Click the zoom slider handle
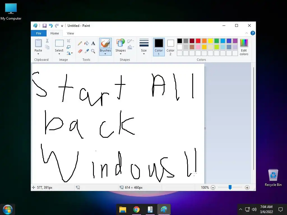This screenshot has width=287, height=215. click(x=230, y=187)
